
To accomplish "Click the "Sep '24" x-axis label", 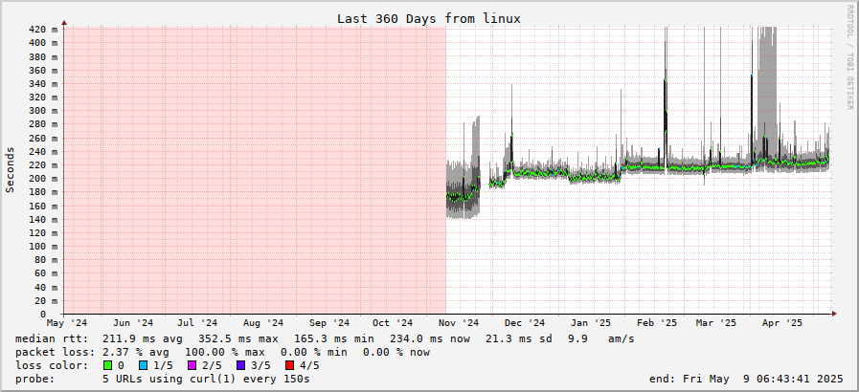I will tap(328, 323).
